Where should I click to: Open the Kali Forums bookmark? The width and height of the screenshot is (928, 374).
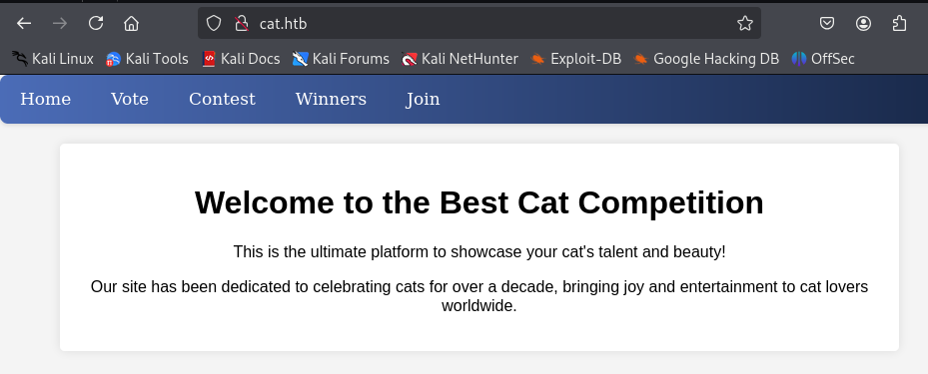[341, 59]
